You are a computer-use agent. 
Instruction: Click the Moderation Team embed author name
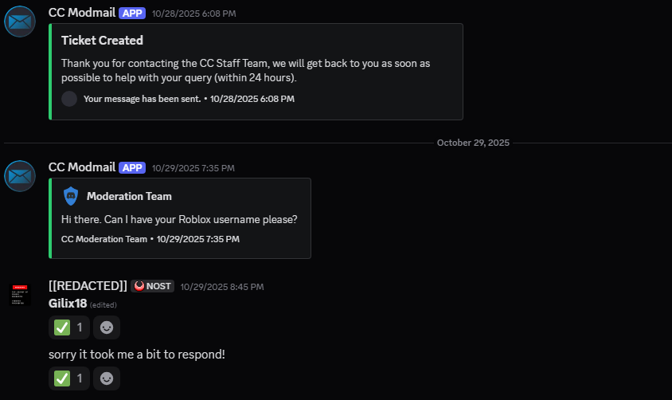click(x=129, y=196)
